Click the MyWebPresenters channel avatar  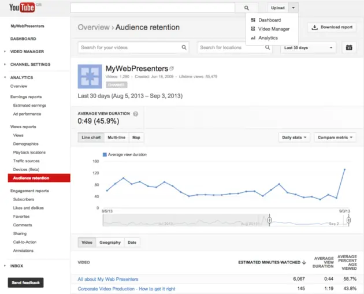coord(90,76)
